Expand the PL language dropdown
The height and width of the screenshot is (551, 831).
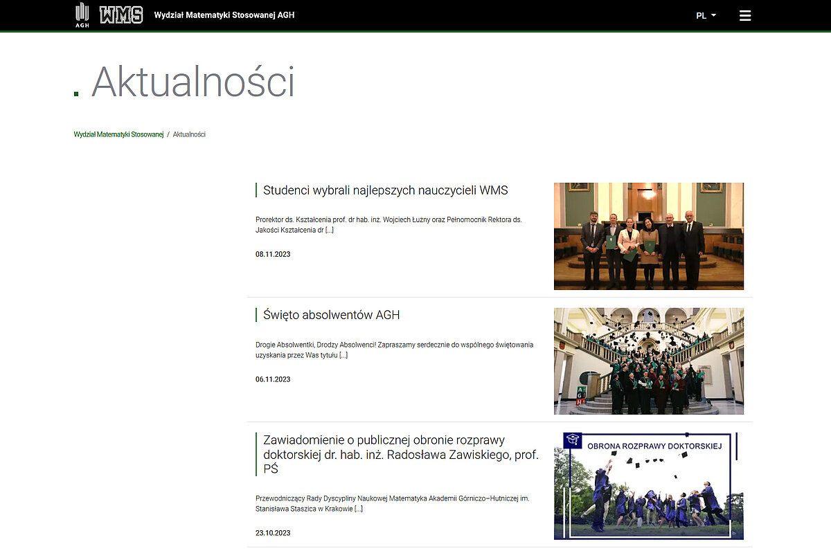pyautogui.click(x=706, y=15)
